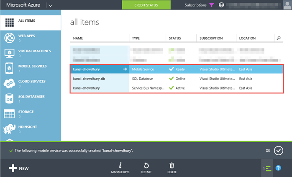Image resolution: width=292 pixels, height=177 pixels.
Task: Click the Online status cell
Action: [x=177, y=79]
